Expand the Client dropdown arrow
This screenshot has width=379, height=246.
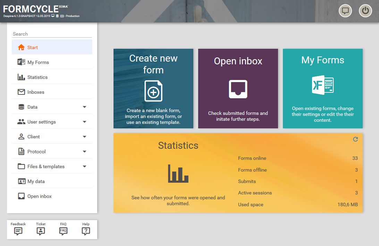tap(84, 137)
